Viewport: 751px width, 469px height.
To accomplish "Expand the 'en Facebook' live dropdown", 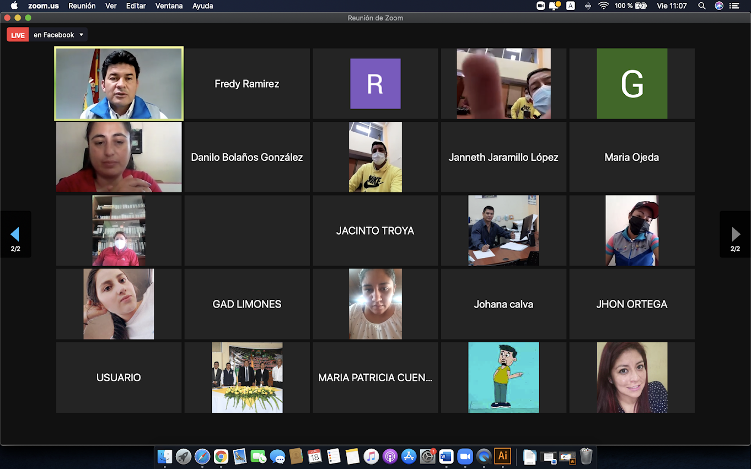I will pyautogui.click(x=82, y=35).
